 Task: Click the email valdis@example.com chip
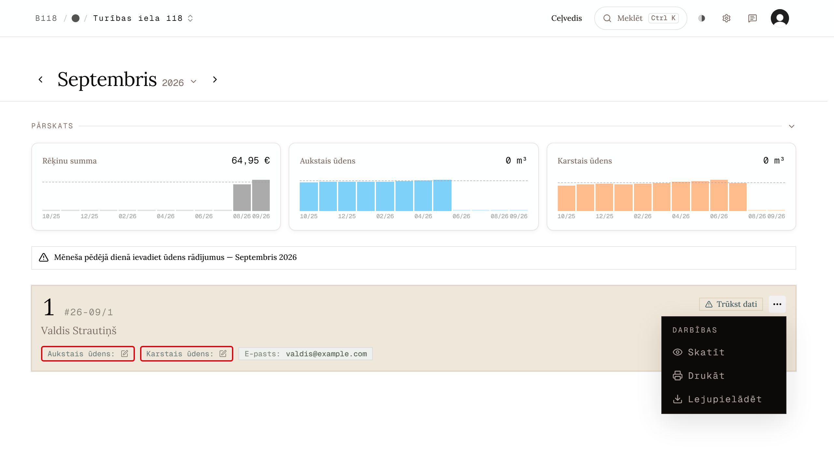(306, 354)
